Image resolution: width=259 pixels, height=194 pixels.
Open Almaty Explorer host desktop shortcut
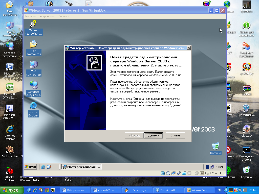tap(10, 174)
